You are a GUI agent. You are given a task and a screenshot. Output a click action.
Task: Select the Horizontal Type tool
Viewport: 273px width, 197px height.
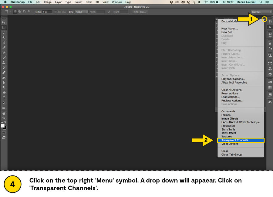4,98
